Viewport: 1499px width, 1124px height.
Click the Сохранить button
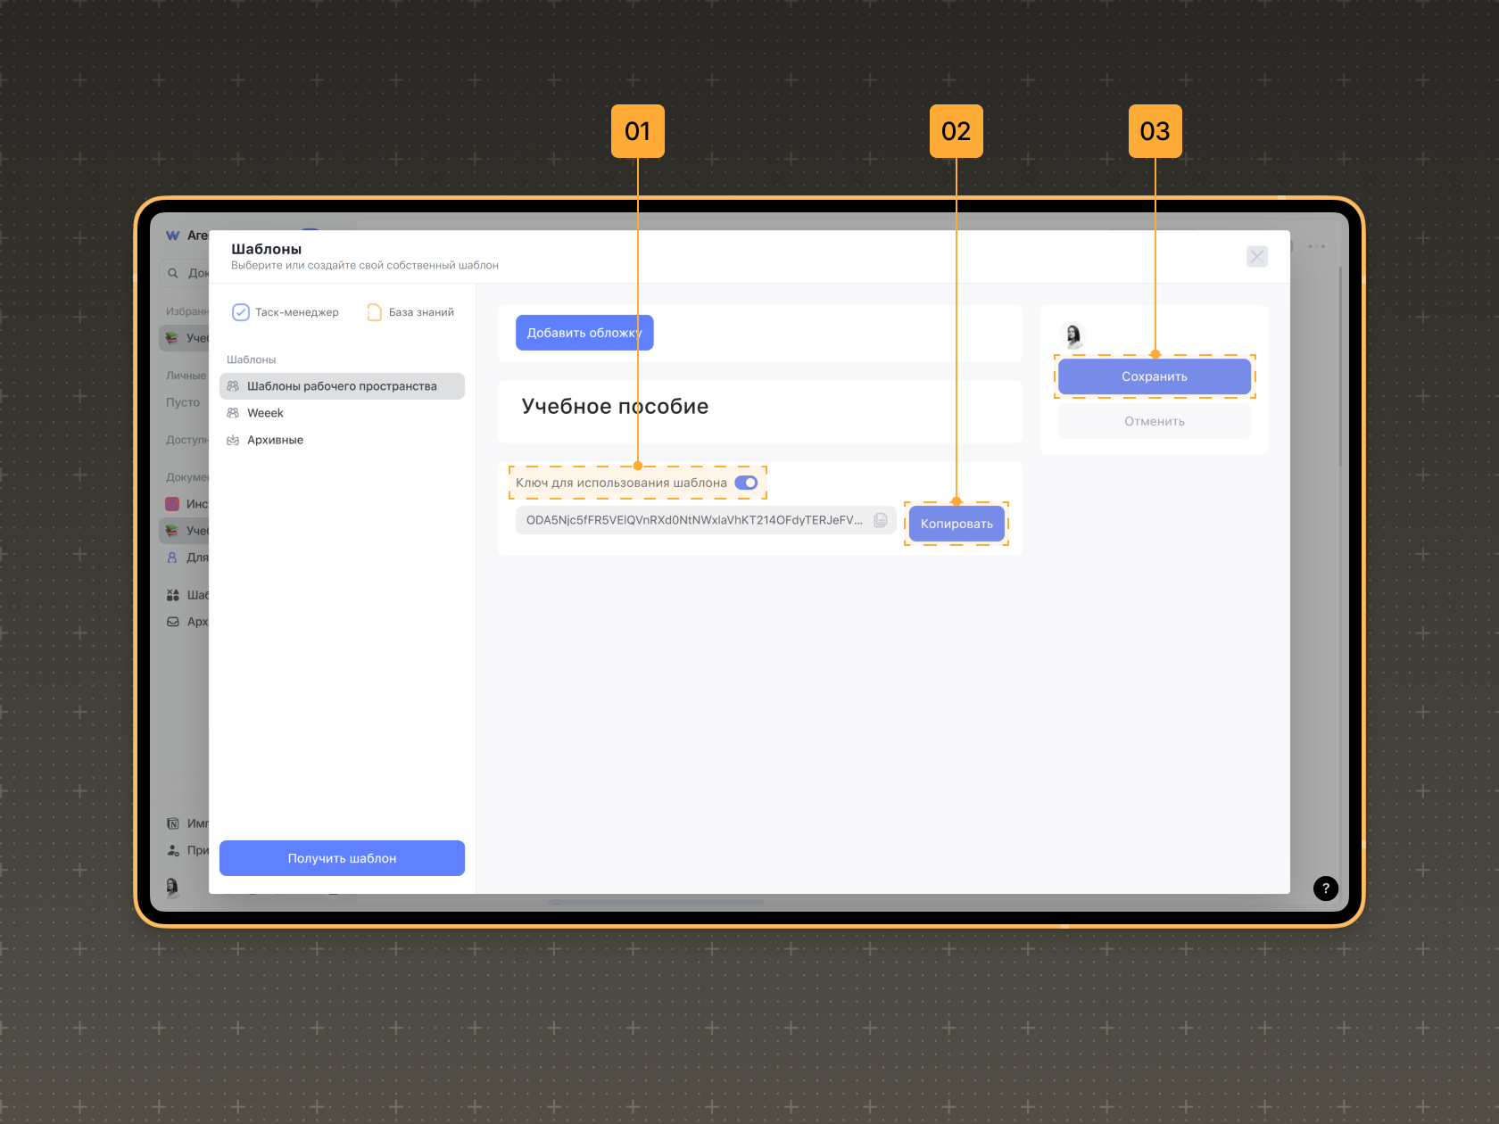[x=1154, y=376]
